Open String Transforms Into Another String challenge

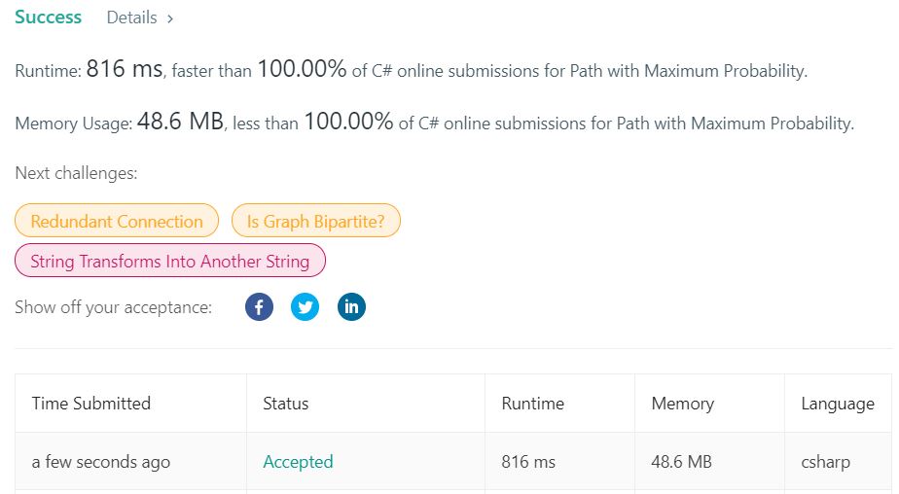[170, 261]
